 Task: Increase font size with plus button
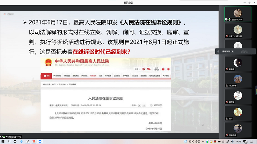[x=140, y=106]
